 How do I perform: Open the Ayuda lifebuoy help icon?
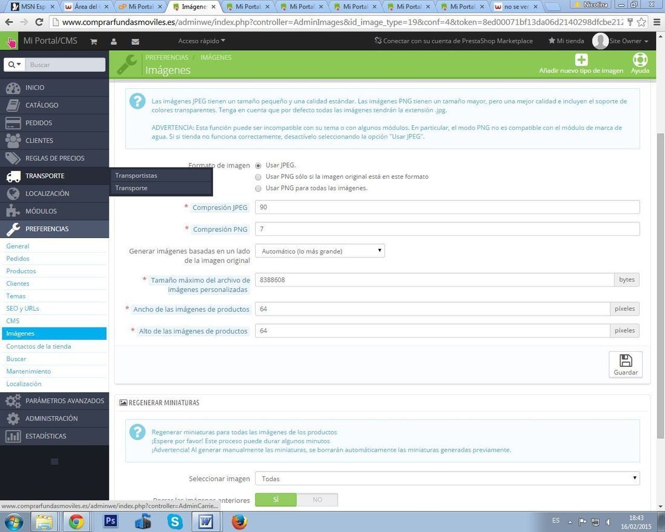[640, 60]
